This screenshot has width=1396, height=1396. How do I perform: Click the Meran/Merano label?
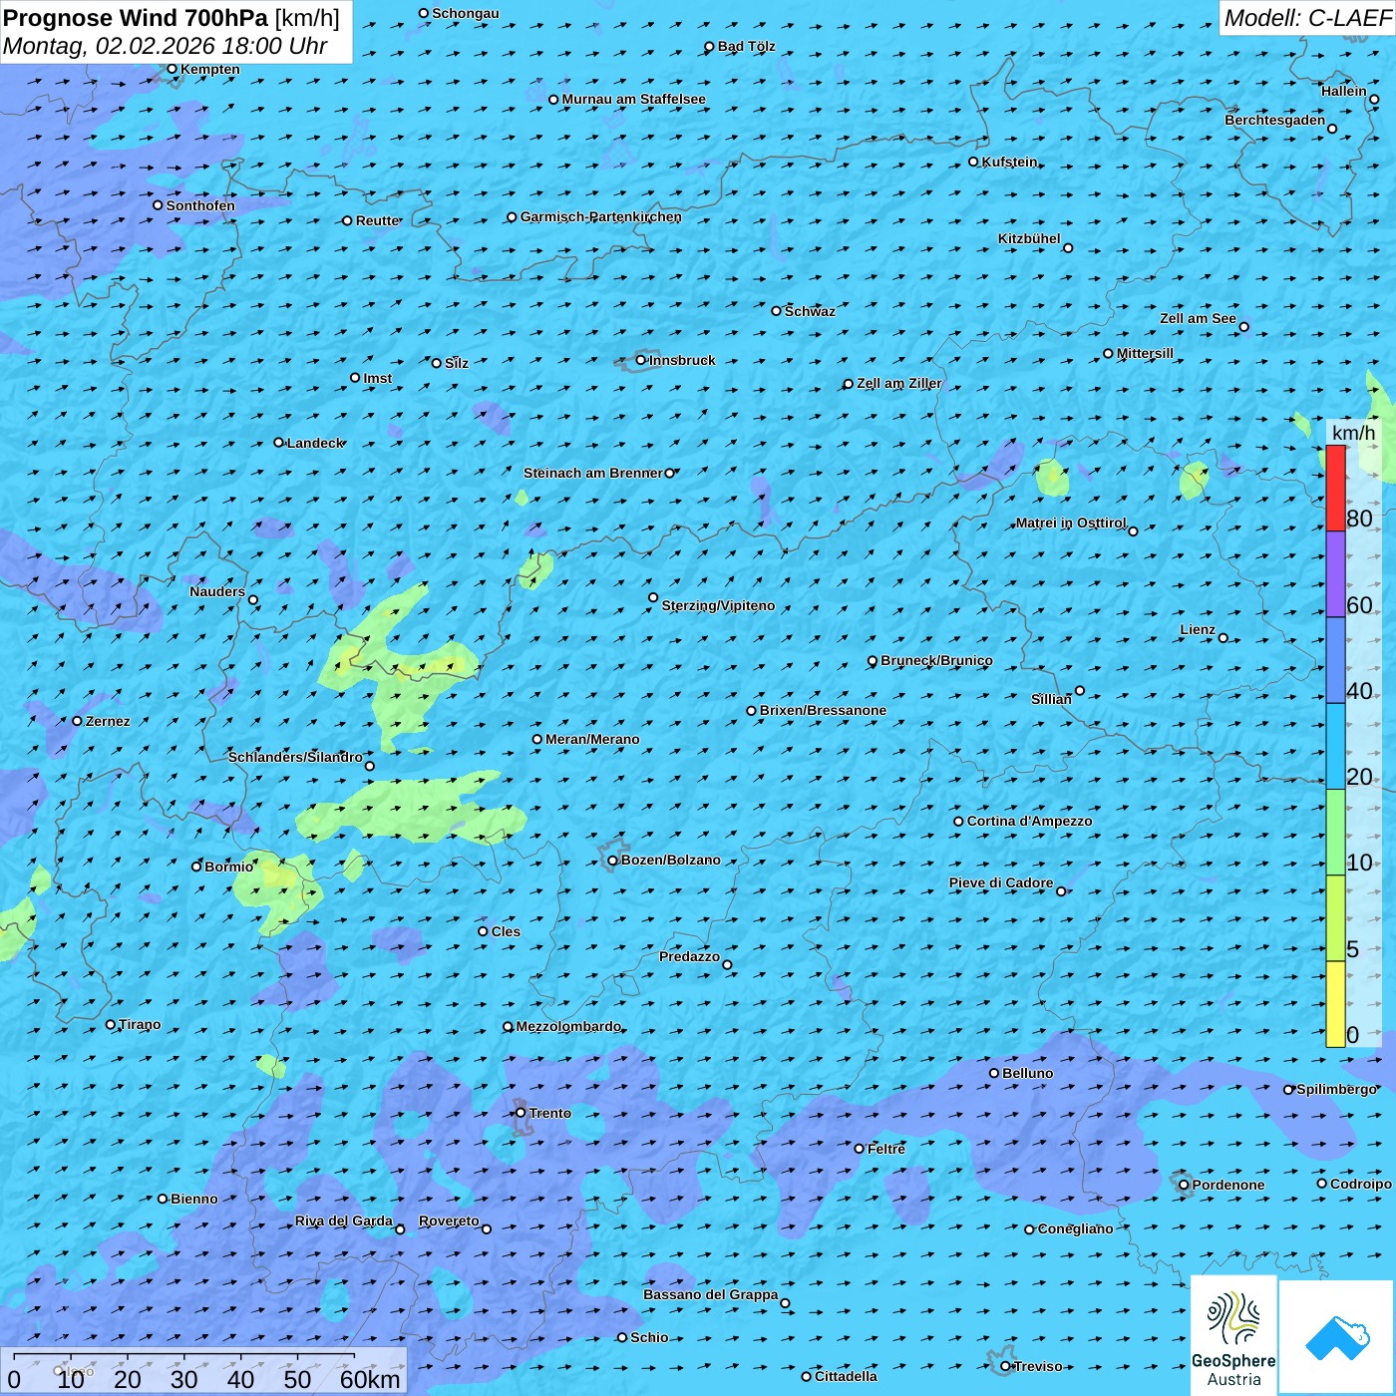(592, 739)
